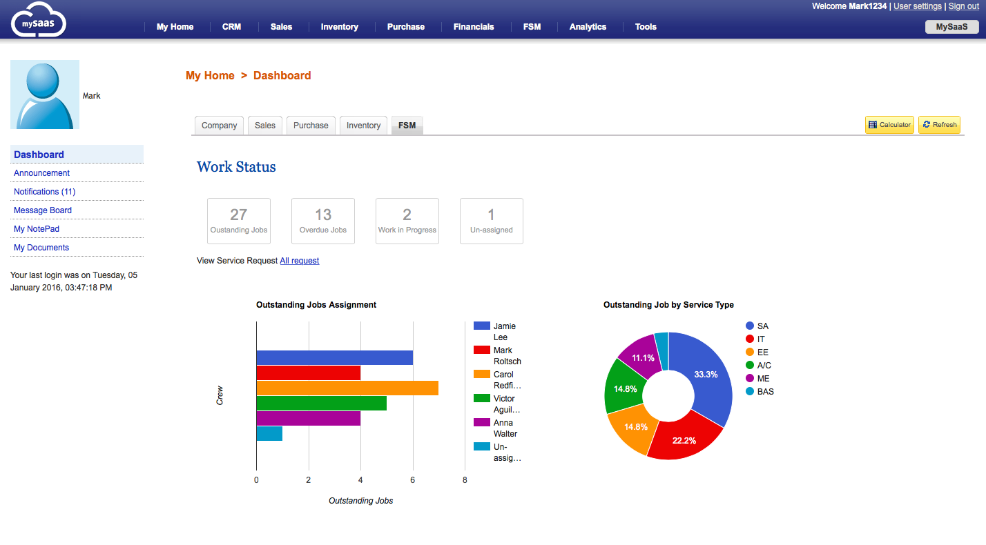Open the Analytics menu
The width and height of the screenshot is (986, 545).
coord(588,27)
